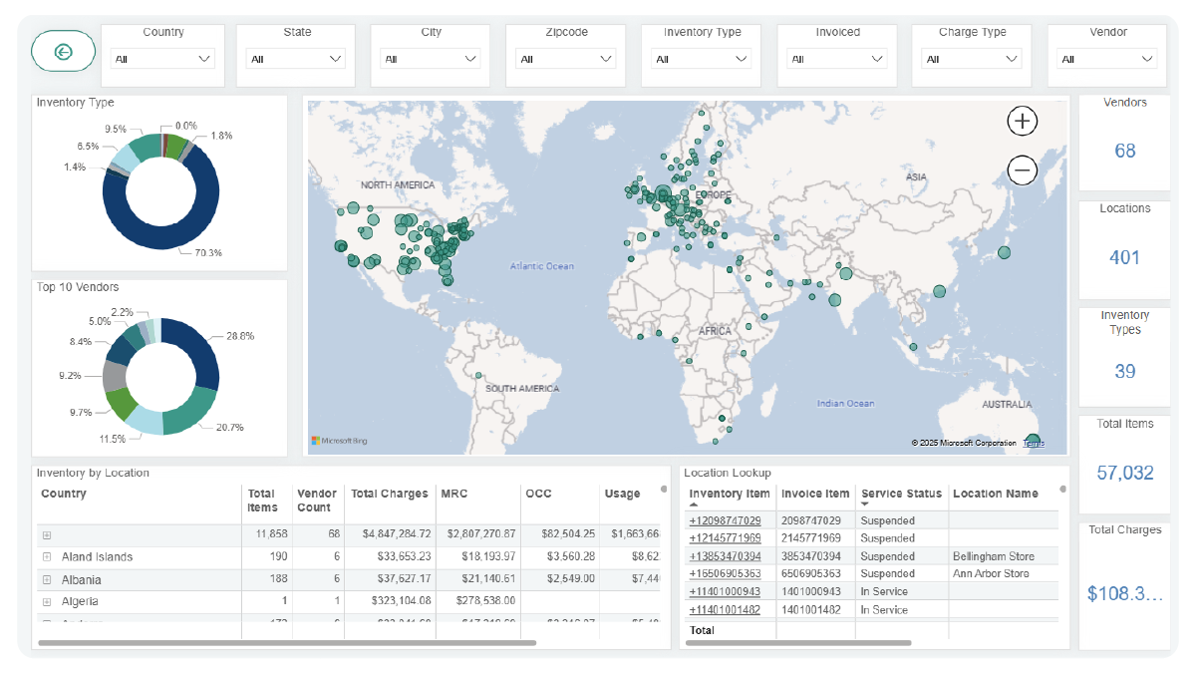Viewport: 1196px width, 673px height.
Task: Sort by MRC column header
Action: click(x=453, y=494)
